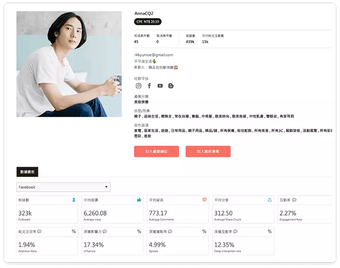
Task: Expand the Facebook platform dropdown
Action: coord(63,187)
